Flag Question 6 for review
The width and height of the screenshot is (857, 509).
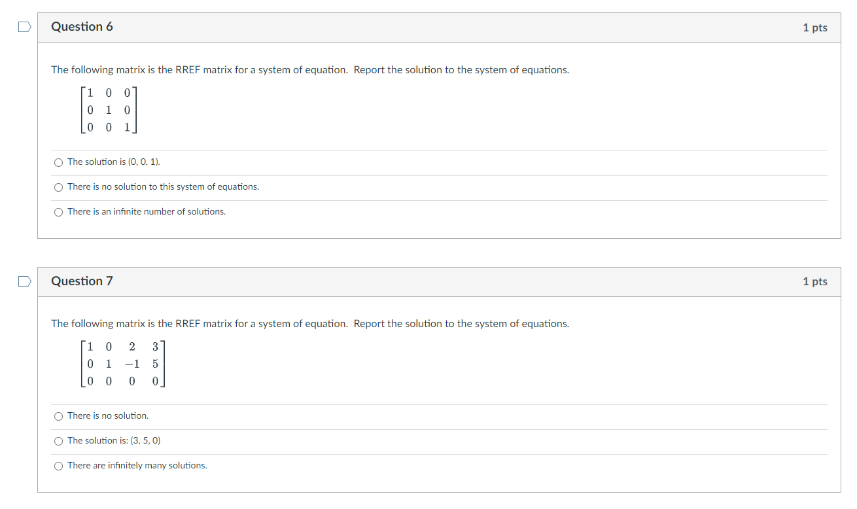[24, 27]
